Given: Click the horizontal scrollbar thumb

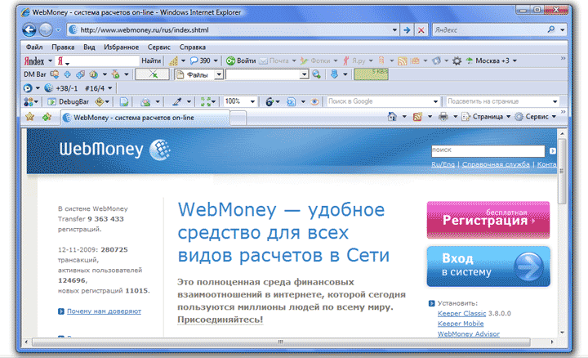Looking at the screenshot, I should click(x=281, y=342).
